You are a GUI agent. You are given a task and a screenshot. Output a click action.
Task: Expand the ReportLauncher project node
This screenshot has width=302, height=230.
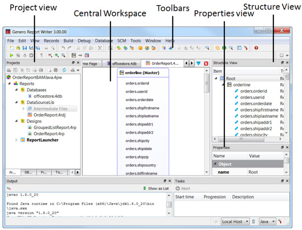(x=16, y=140)
